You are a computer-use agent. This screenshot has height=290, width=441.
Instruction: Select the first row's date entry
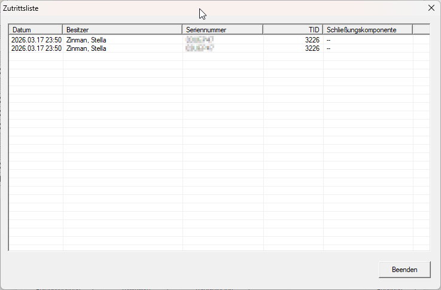click(36, 40)
